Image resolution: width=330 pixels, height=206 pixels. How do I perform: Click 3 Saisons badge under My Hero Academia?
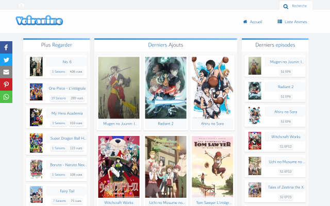58,123
